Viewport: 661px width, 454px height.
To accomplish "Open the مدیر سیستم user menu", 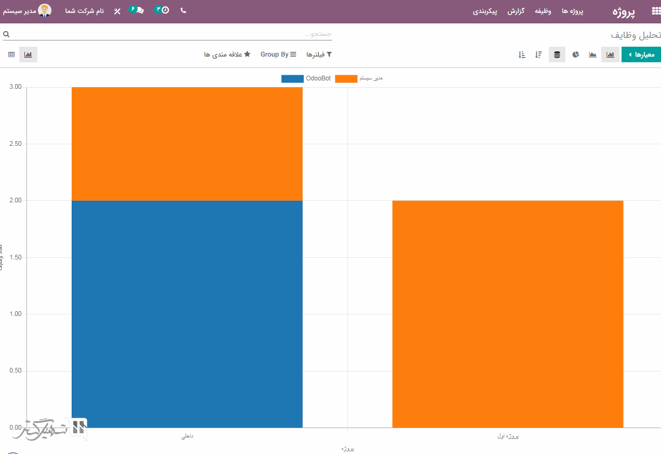I will 28,10.
